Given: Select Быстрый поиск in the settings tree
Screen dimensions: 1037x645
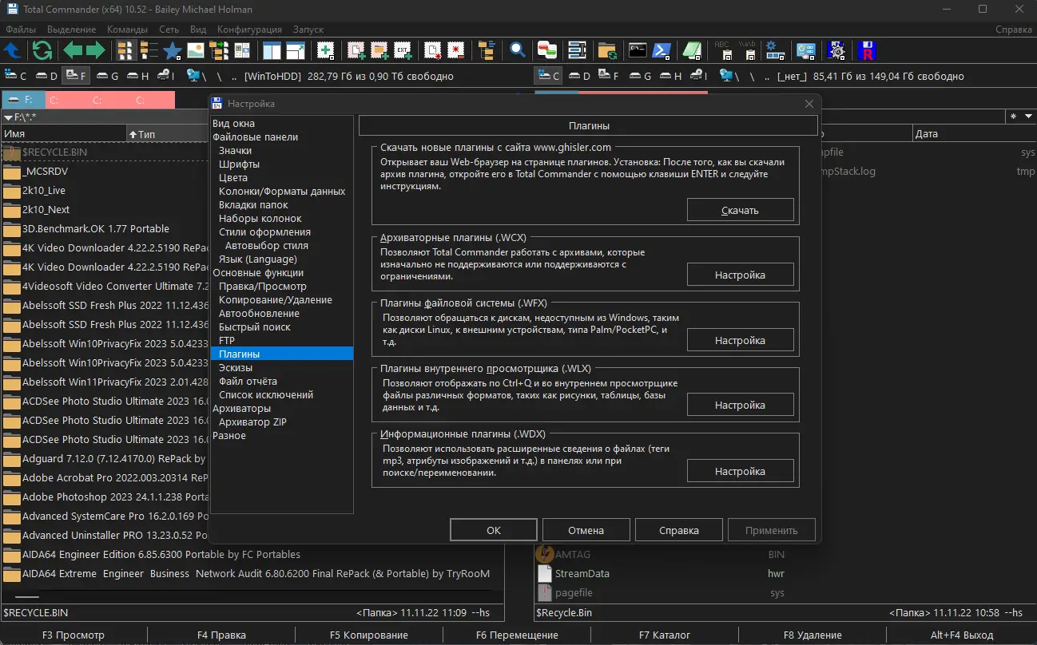Looking at the screenshot, I should click(x=254, y=327).
